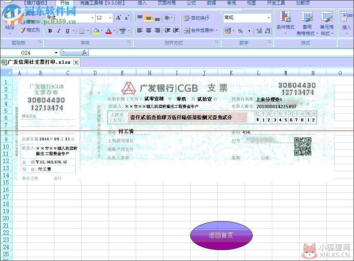Align text left
354x261 pixels.
(x=140, y=31)
